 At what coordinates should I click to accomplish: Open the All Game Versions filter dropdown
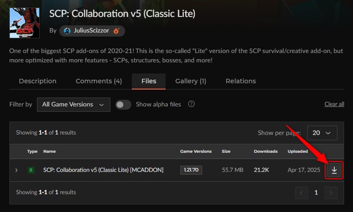(73, 105)
